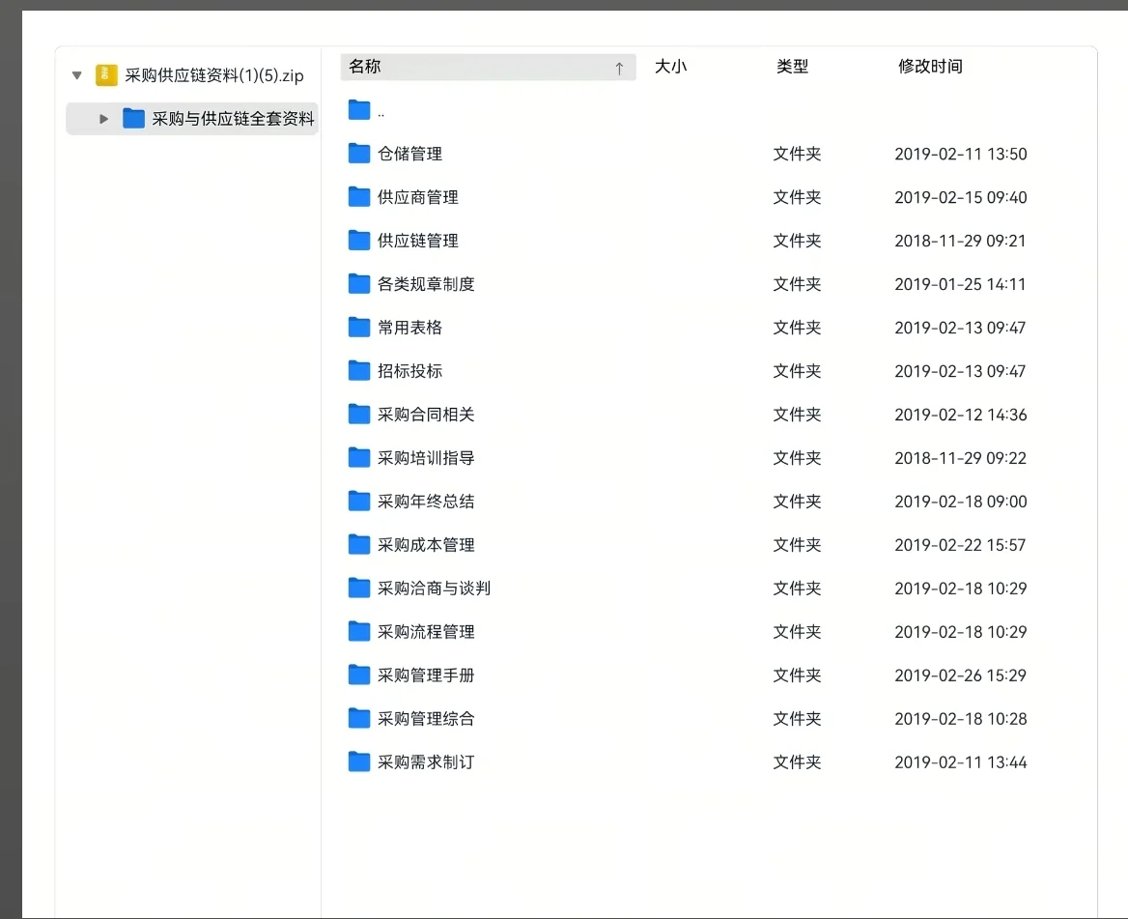Click the folder icon beside 供应商管理
Screen dimensions: 1128x919
(x=357, y=196)
